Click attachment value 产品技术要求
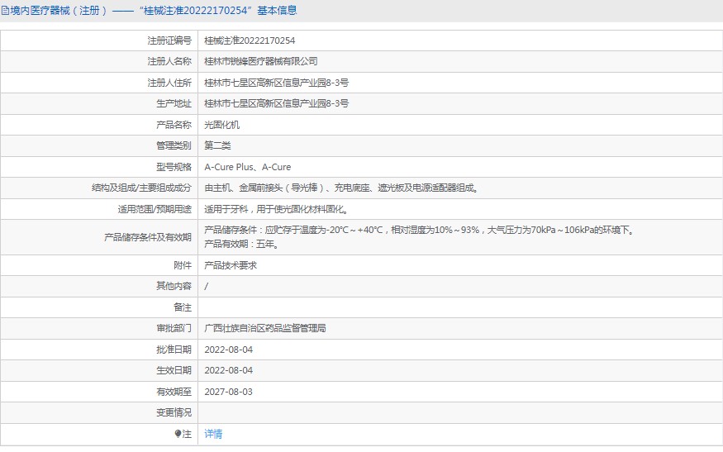Screen dimensions: 723x452 [231, 265]
